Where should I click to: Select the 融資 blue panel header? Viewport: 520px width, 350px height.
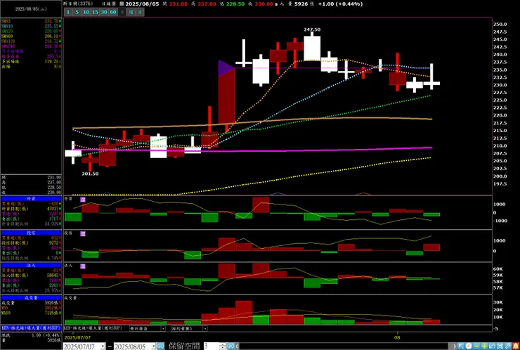coord(31,199)
